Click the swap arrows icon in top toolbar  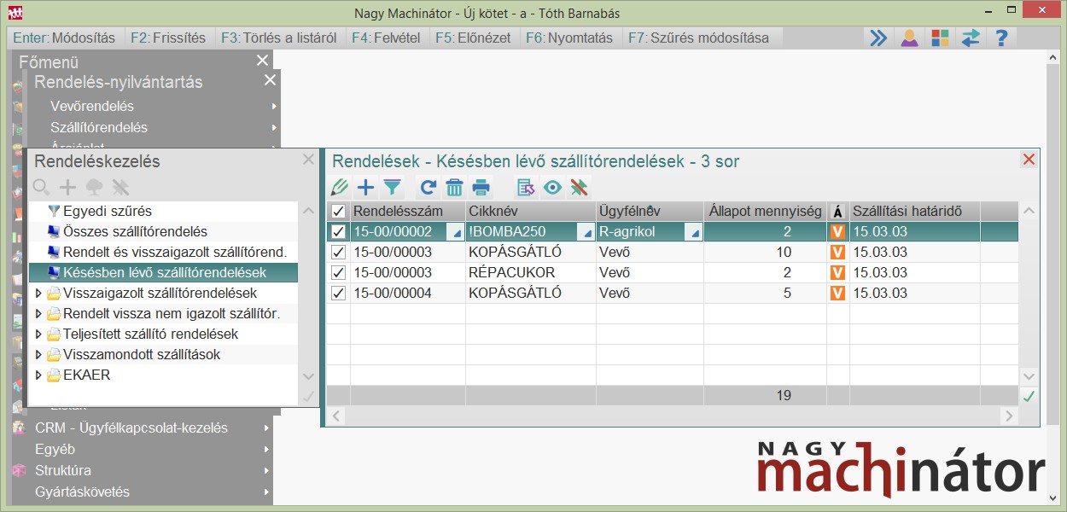(x=971, y=38)
